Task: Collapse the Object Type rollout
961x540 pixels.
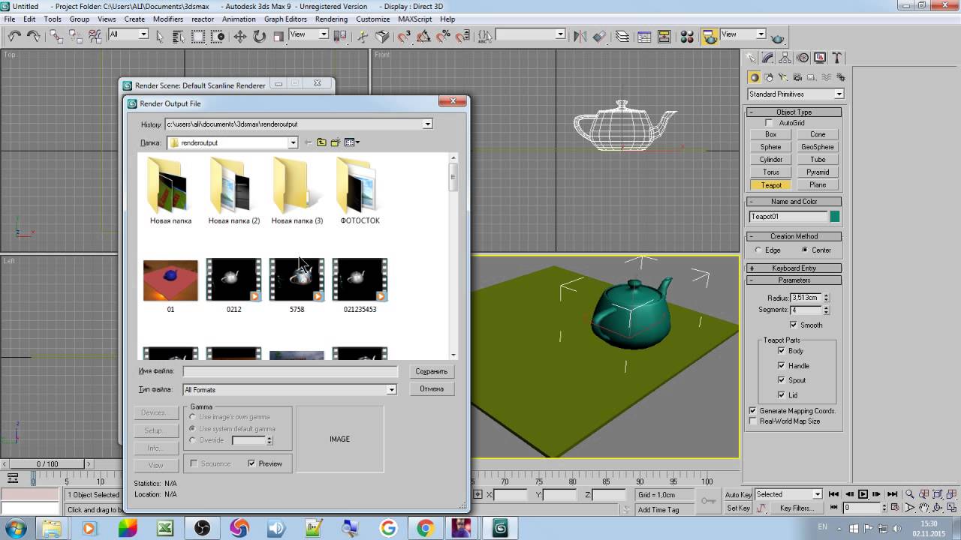Action: pos(794,112)
